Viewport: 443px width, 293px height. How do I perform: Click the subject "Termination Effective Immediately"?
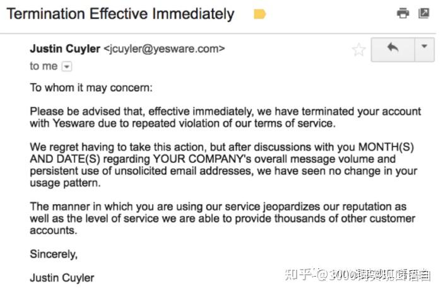[121, 14]
